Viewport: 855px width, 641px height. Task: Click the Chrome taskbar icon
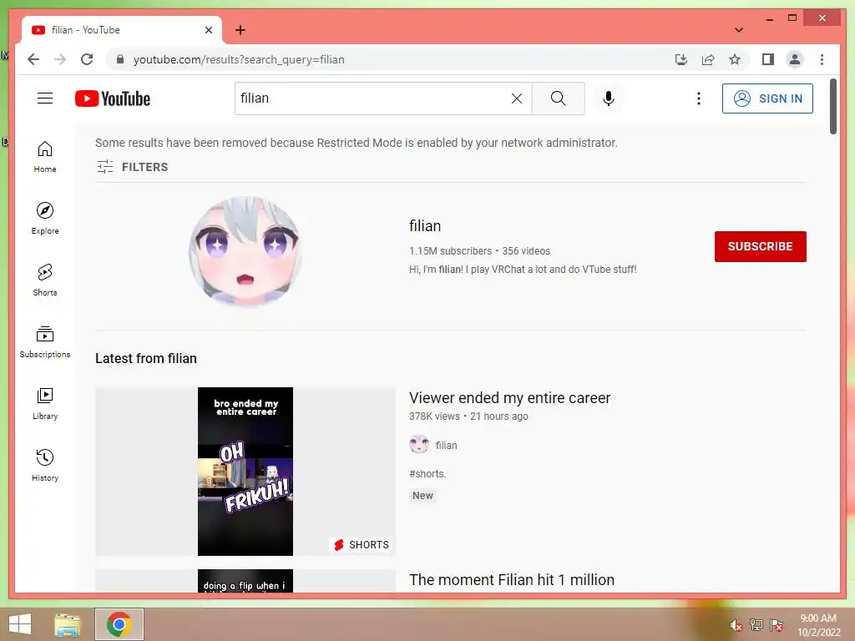(x=119, y=624)
